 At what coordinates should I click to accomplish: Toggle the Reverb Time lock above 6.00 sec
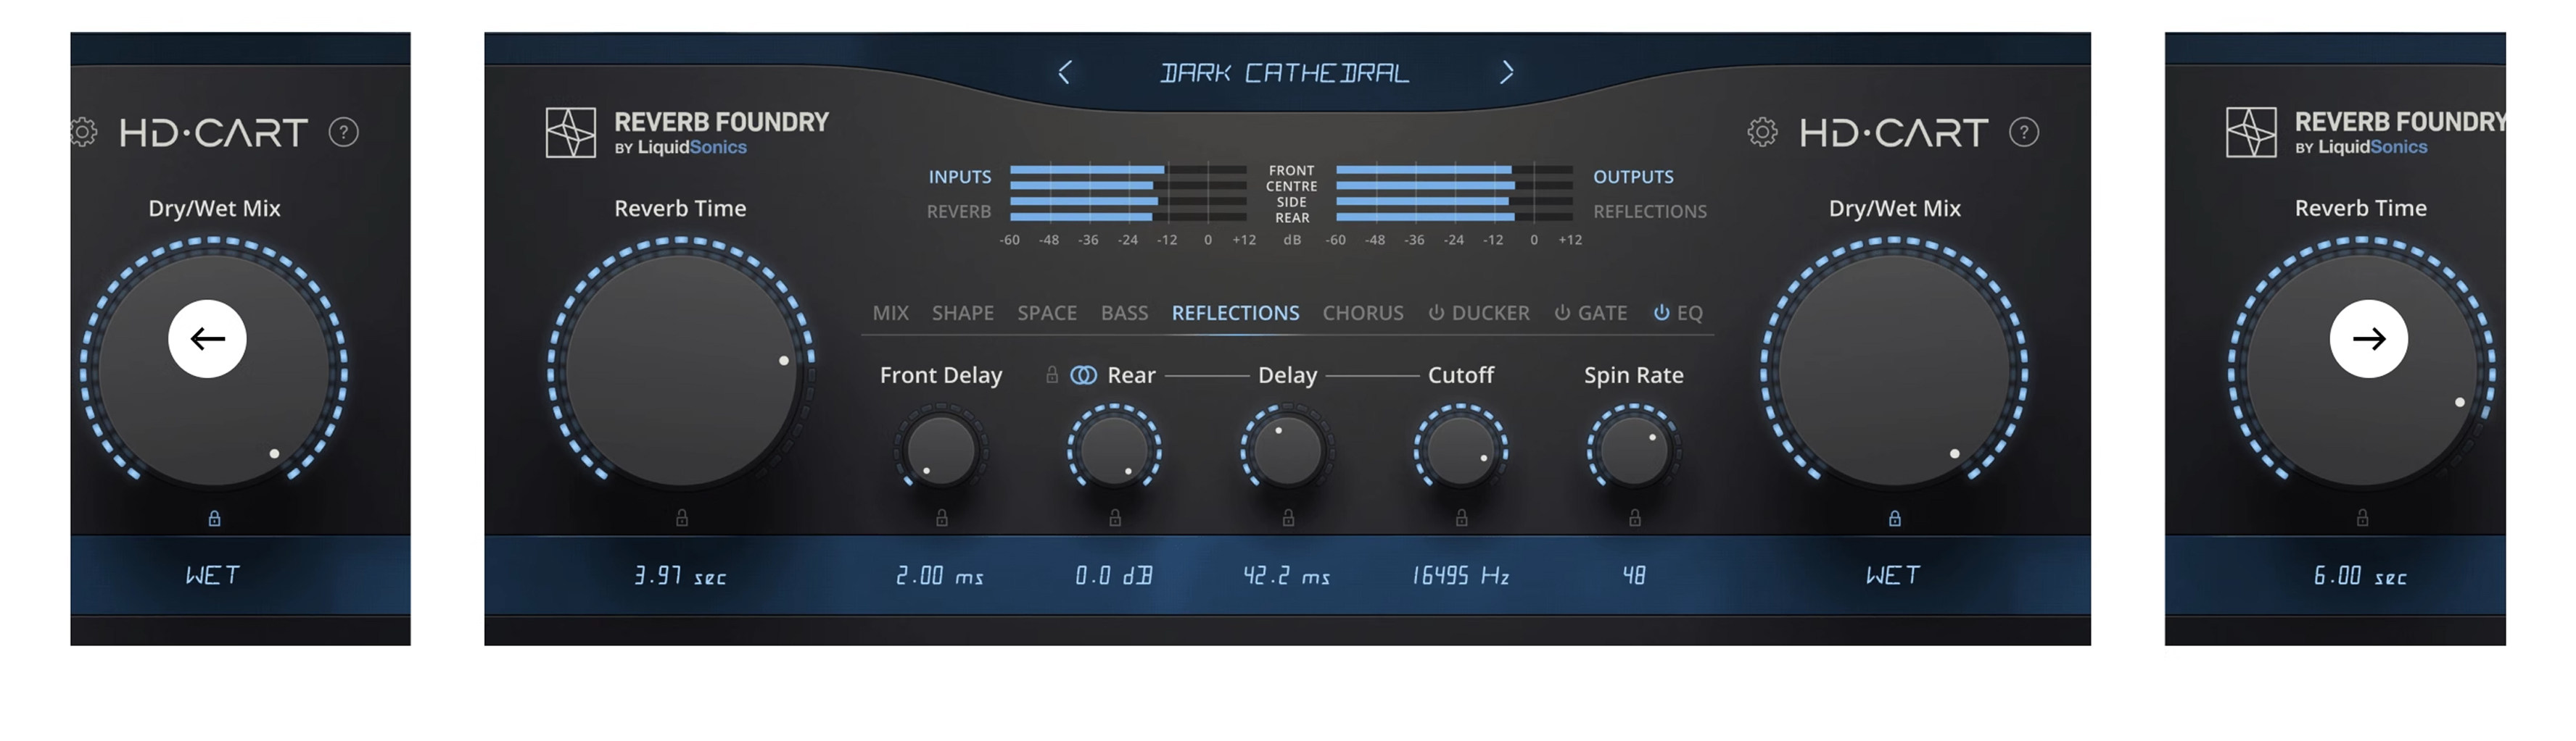click(2362, 517)
